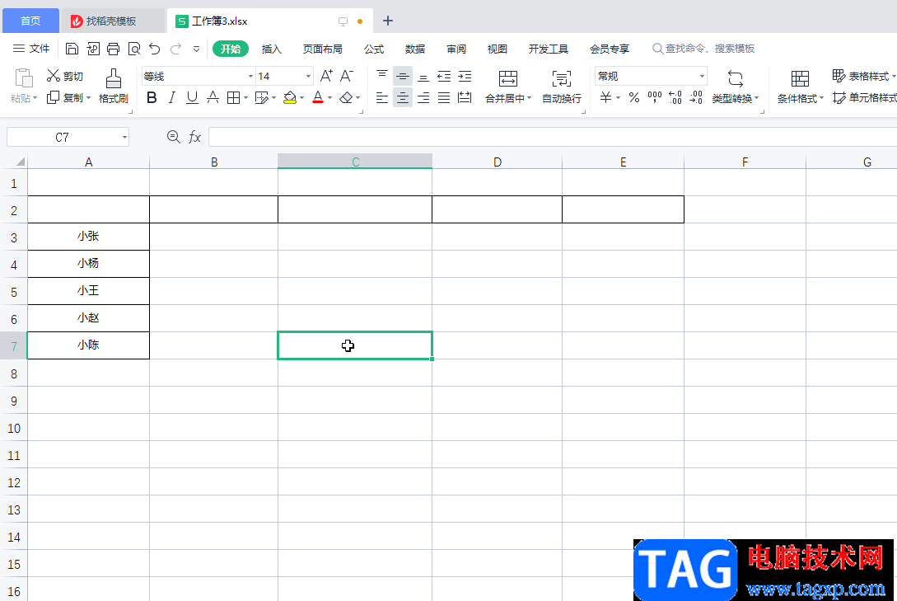
Task: Click the 表格样式 button
Action: coord(863,76)
